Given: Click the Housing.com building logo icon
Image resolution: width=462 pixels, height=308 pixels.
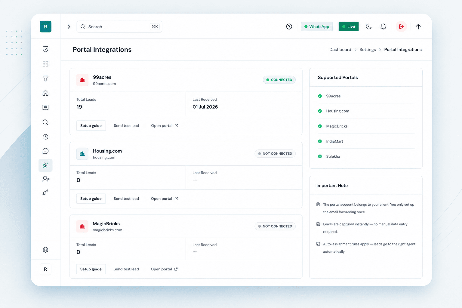Looking at the screenshot, I should tap(82, 154).
